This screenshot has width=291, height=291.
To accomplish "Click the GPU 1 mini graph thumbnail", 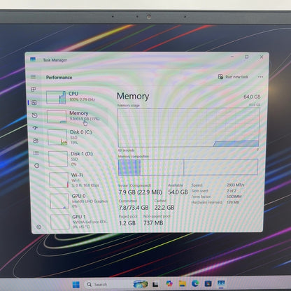I will (60, 222).
